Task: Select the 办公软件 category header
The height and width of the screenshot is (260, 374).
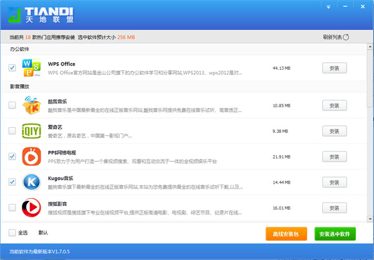Action: pos(19,49)
